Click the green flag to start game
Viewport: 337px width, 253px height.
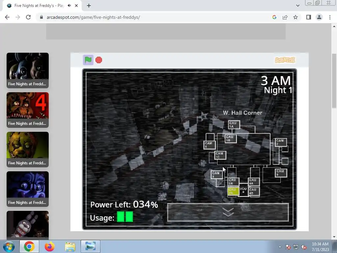click(88, 60)
